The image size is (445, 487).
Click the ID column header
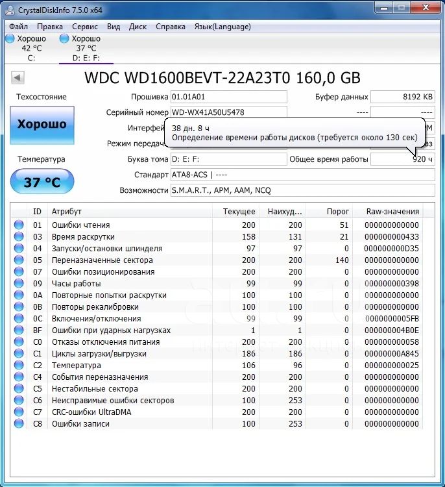tap(38, 212)
